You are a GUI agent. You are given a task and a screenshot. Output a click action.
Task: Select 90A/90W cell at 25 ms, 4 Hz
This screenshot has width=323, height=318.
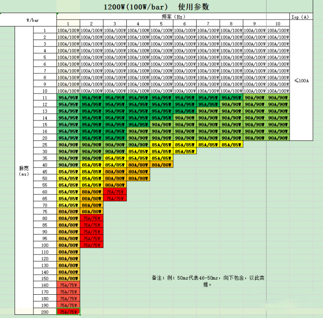tap(138, 145)
